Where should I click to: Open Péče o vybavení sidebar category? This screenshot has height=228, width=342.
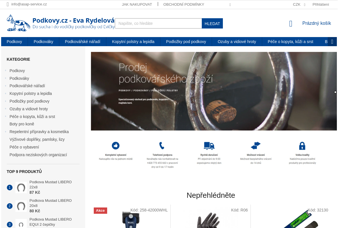24,147
